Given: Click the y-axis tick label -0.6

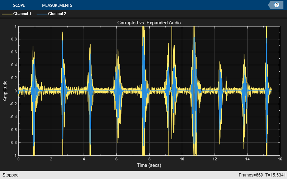Looking at the screenshot, I should click(x=13, y=130).
